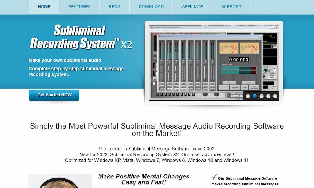Click the SoundScape window close X icon
The height and width of the screenshot is (188, 314).
261,36
